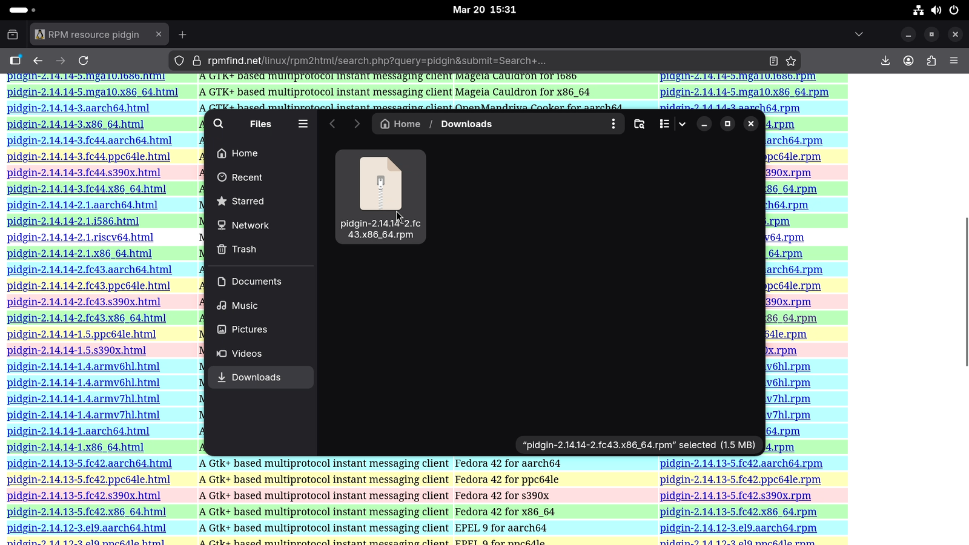This screenshot has width=969, height=545.
Task: Open Music in the Files sidebar
Action: click(260, 306)
